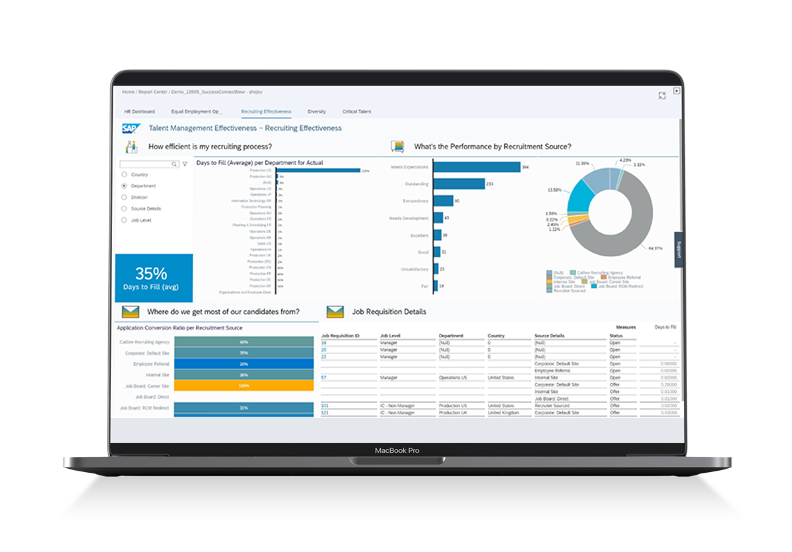Click the gray (Null) legend color swatch
This screenshot has width=792, height=552.
(549, 273)
